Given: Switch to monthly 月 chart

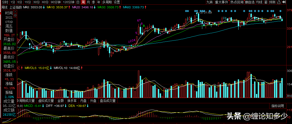Looking at the screenshot, I should [x=88, y=2].
